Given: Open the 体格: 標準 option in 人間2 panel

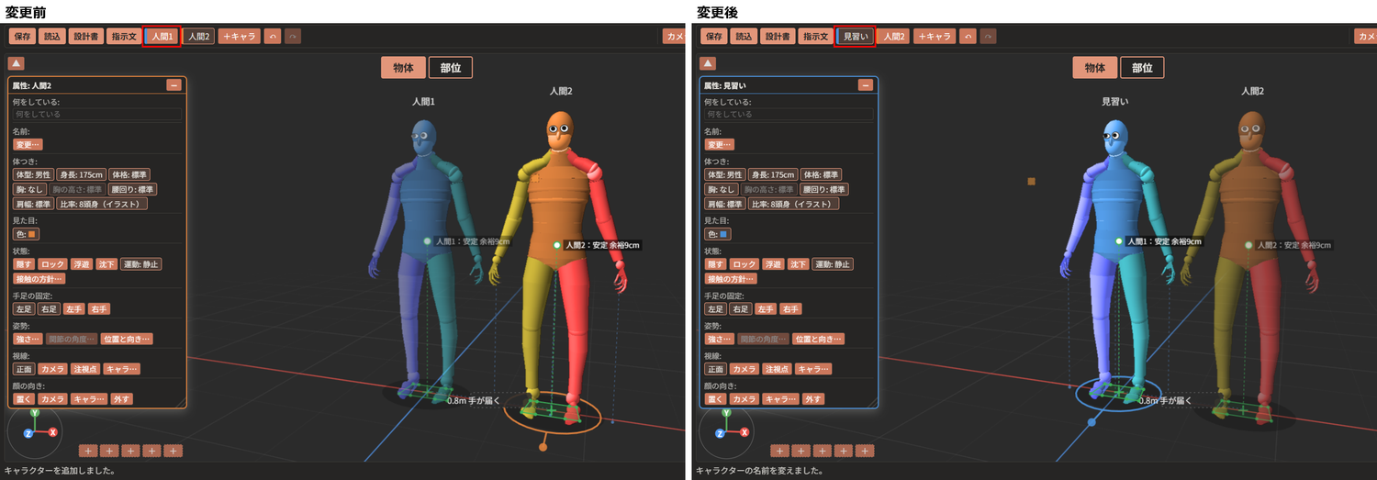Looking at the screenshot, I should [129, 174].
